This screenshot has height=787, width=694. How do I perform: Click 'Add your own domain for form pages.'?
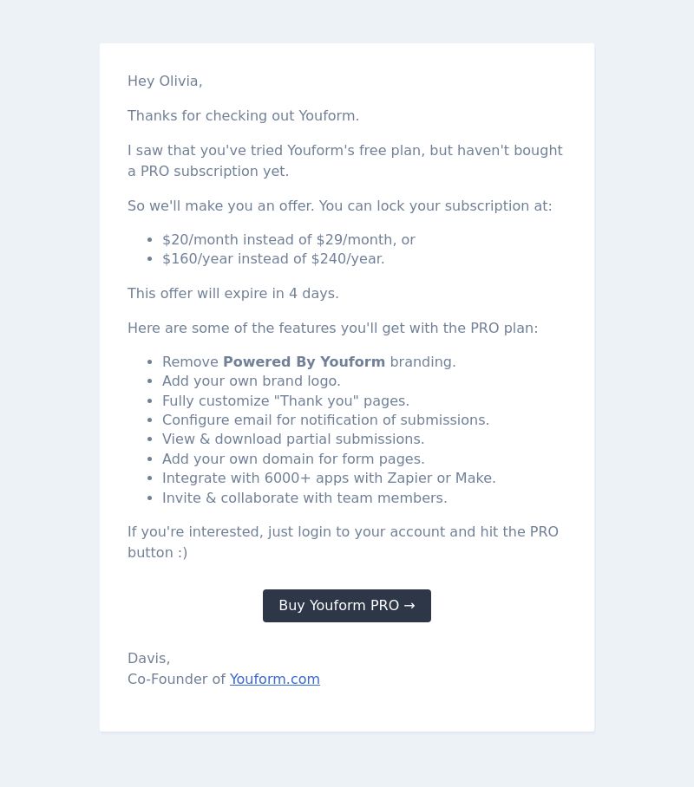(x=293, y=459)
